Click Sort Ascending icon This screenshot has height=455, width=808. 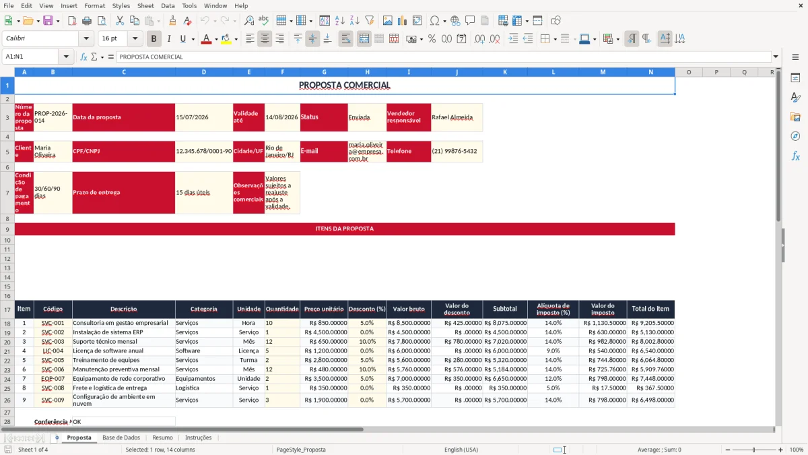339,21
